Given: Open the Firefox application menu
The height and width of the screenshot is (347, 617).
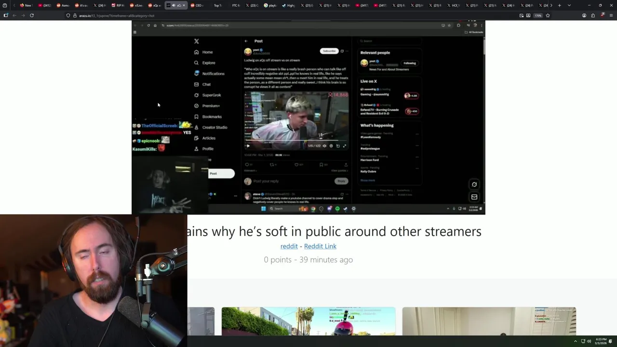Looking at the screenshot, I should 611,15.
